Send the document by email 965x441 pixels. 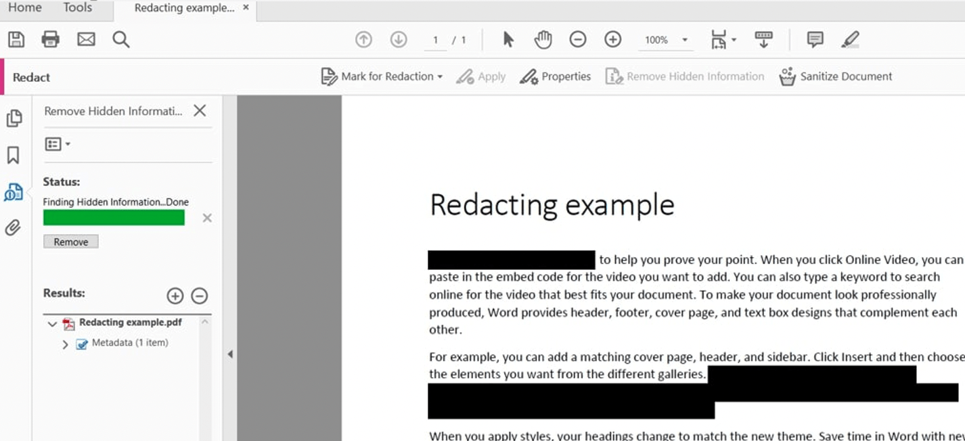click(86, 39)
